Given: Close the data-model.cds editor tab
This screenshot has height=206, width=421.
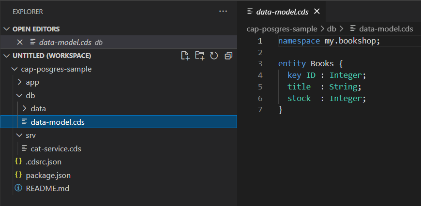Looking at the screenshot, I should pyautogui.click(x=317, y=11).
